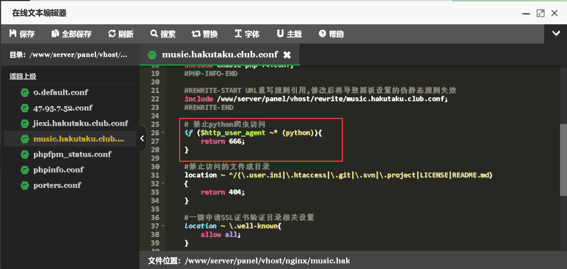
Task: Click the nginx icon beside 0.default.conf
Action: click(x=25, y=92)
